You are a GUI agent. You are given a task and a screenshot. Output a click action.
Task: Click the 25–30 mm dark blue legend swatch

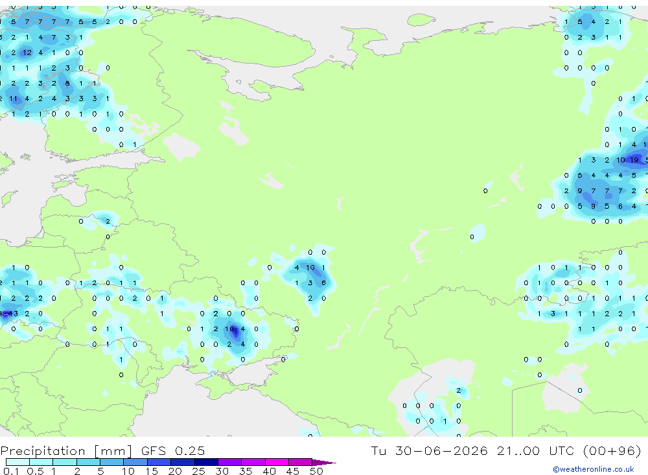[x=206, y=462]
